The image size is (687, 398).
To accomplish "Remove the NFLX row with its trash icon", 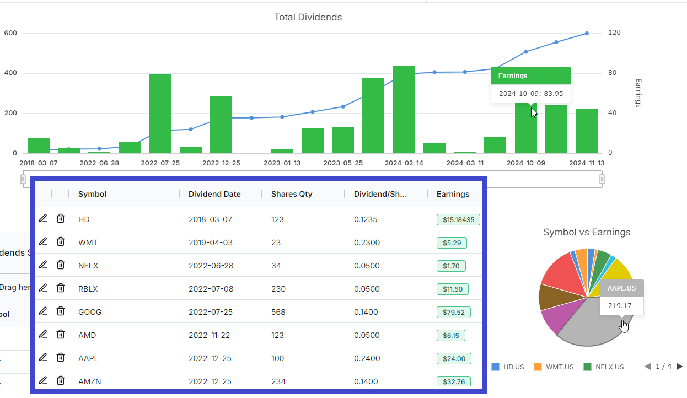I will click(x=61, y=265).
